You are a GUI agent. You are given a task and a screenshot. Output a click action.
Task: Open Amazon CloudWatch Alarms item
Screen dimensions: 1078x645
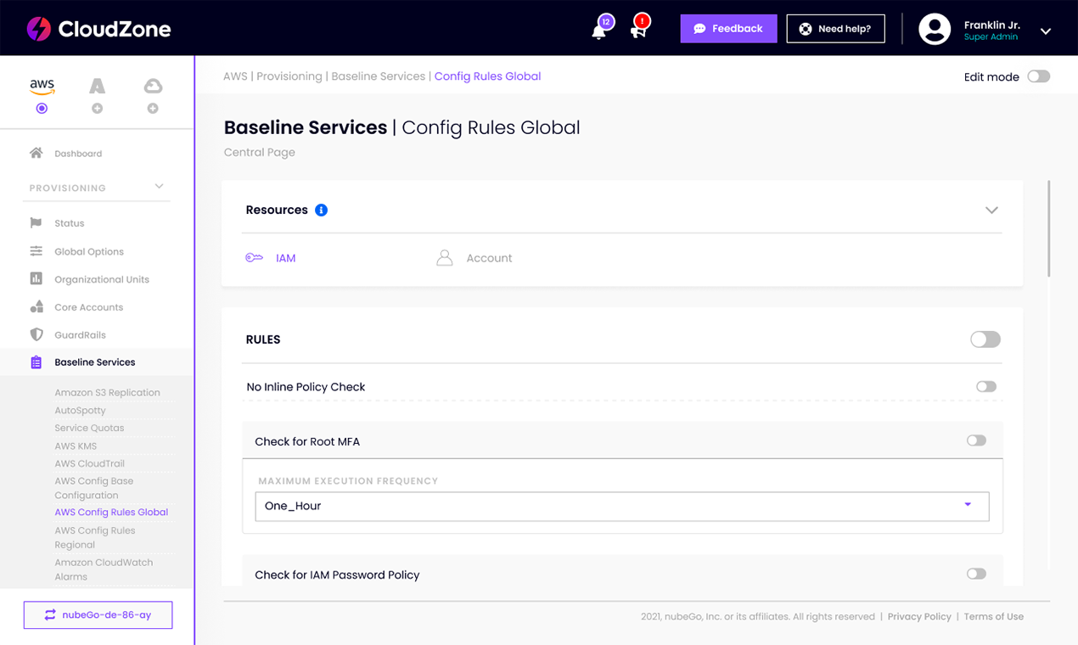point(104,569)
